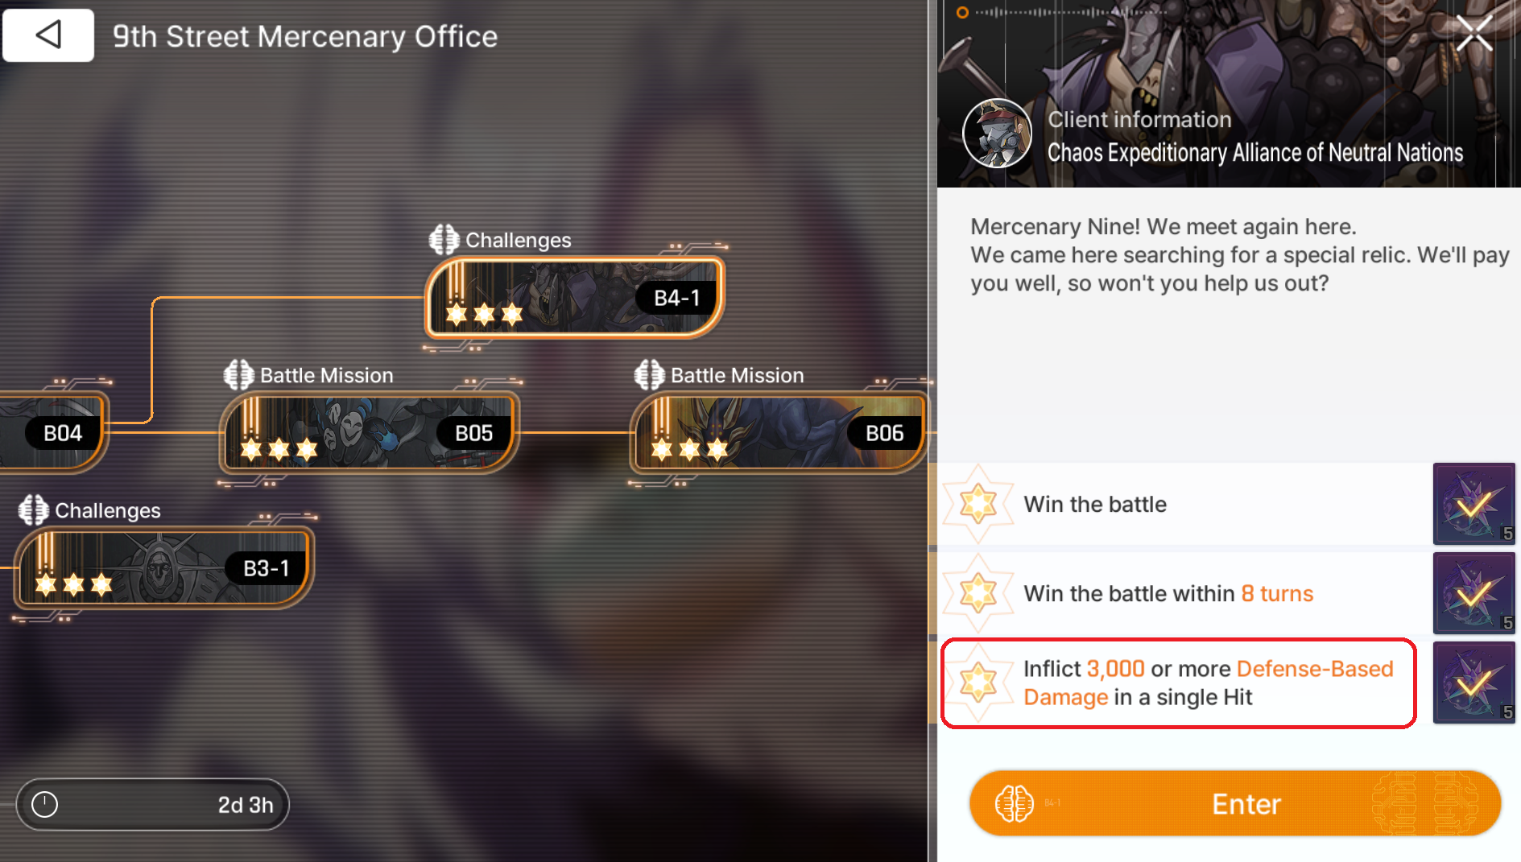Select the B05 battle mission

[370, 433]
